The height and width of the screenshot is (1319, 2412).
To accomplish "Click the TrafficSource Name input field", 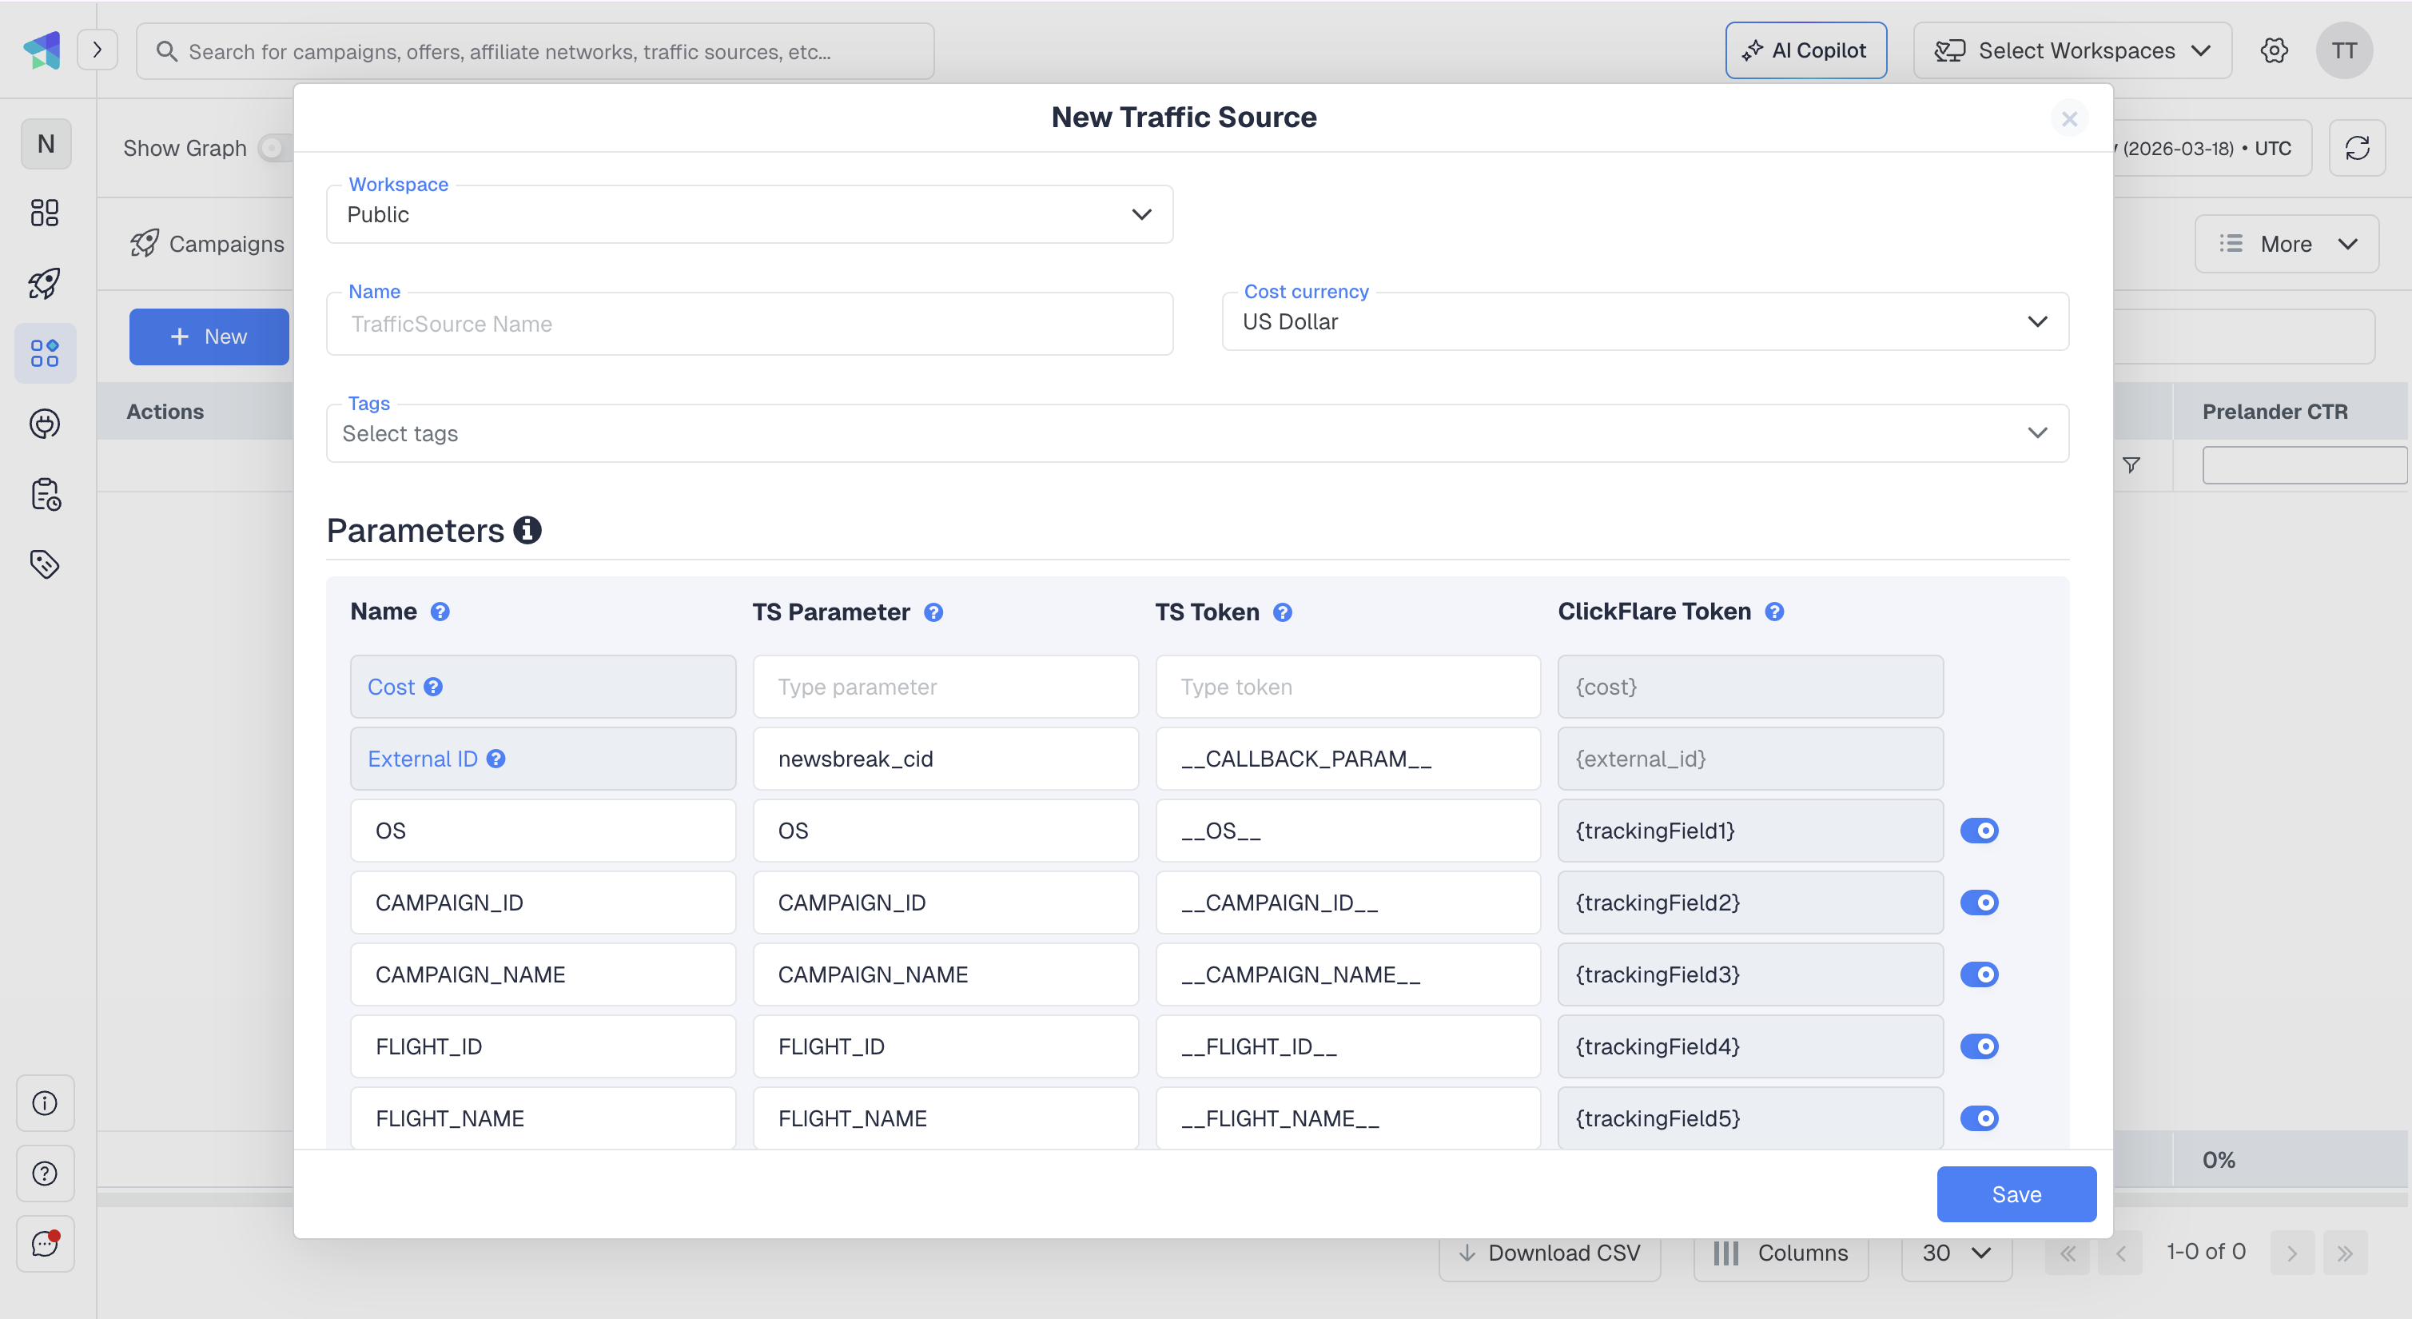I will tap(749, 324).
